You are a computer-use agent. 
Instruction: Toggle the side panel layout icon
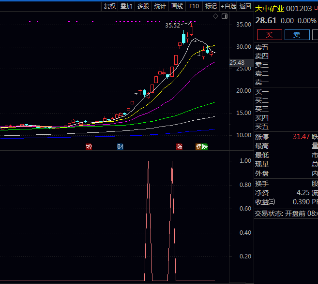(x=224, y=16)
